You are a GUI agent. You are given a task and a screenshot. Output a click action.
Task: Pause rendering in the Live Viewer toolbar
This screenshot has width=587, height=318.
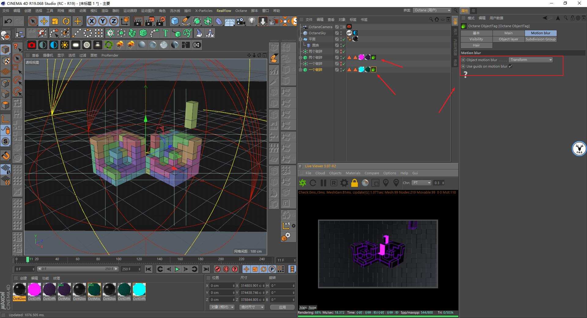323,183
